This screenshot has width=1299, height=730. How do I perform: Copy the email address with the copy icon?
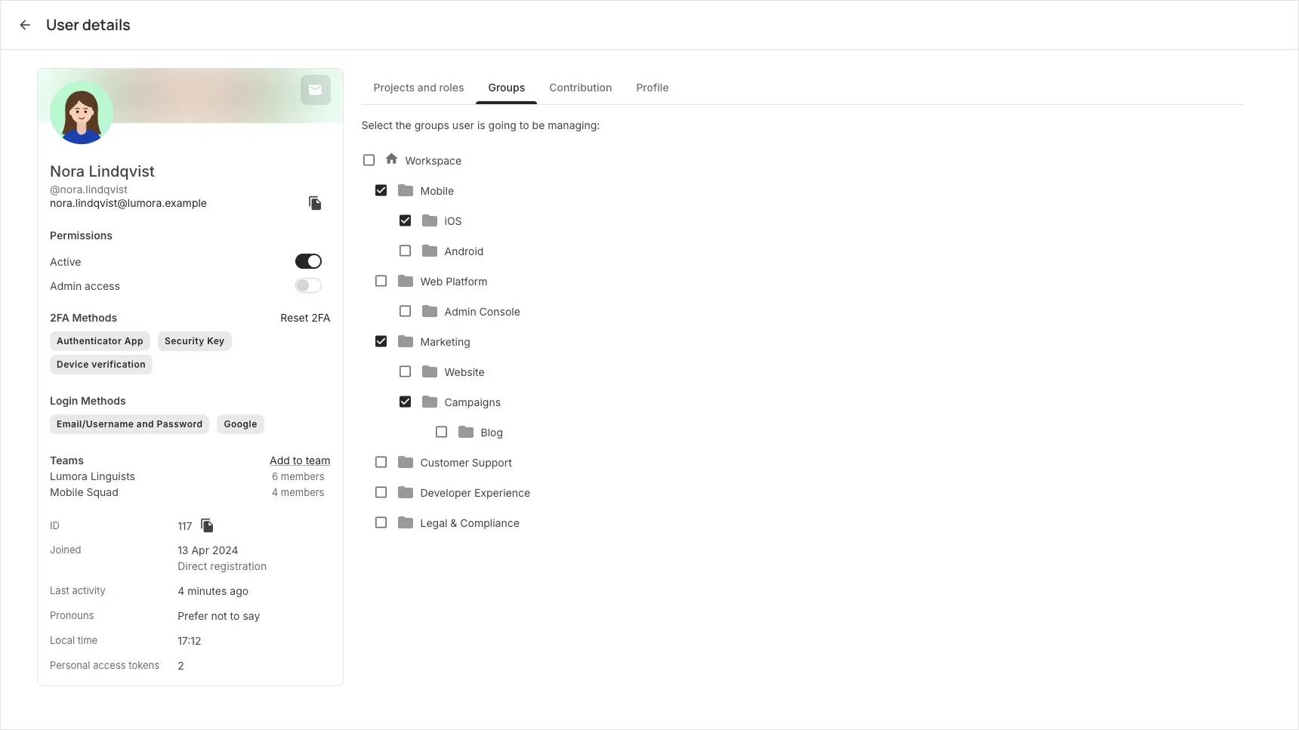[315, 203]
